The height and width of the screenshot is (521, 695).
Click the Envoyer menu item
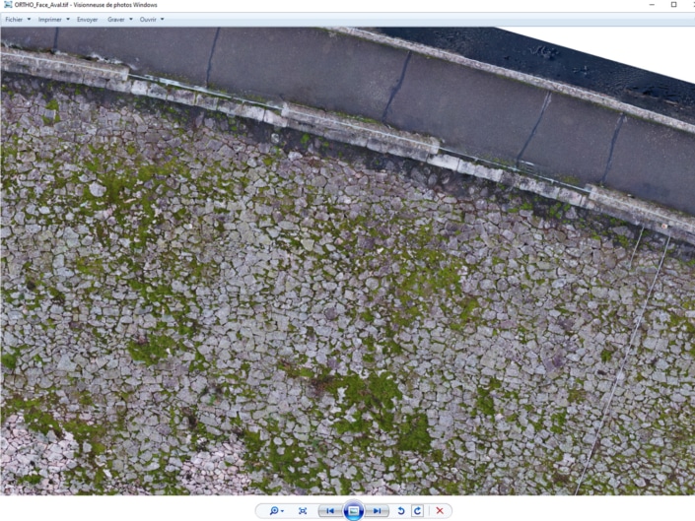pos(87,19)
